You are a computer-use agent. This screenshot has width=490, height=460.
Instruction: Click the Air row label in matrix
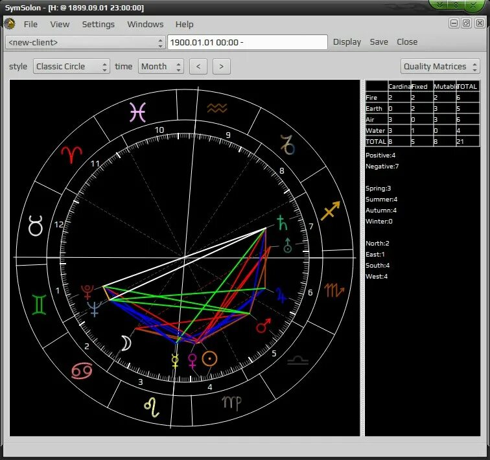click(370, 119)
